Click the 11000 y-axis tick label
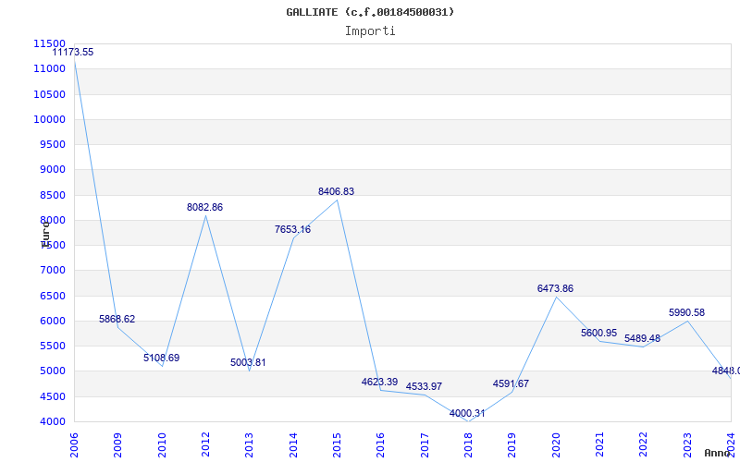 pyautogui.click(x=49, y=68)
